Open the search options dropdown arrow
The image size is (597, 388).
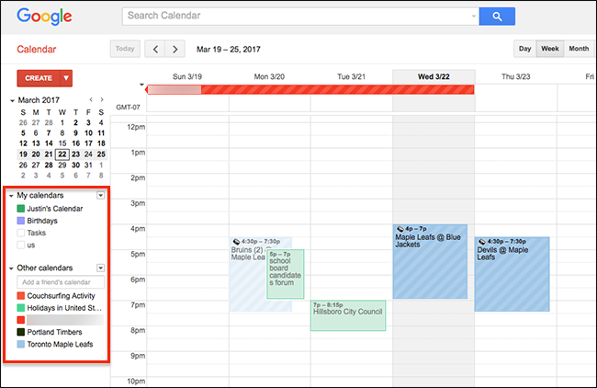(x=474, y=17)
